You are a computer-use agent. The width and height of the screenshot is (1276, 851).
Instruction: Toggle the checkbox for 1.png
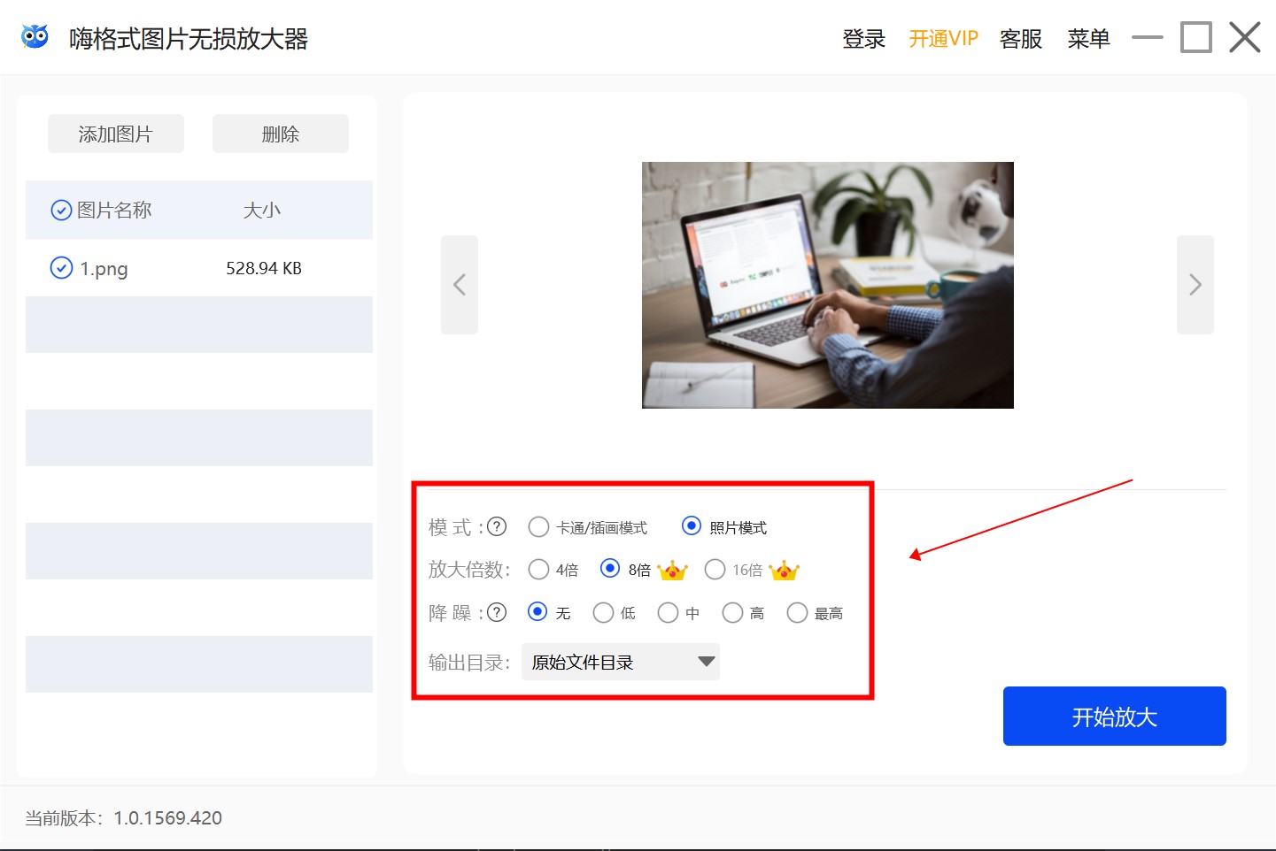click(61, 268)
